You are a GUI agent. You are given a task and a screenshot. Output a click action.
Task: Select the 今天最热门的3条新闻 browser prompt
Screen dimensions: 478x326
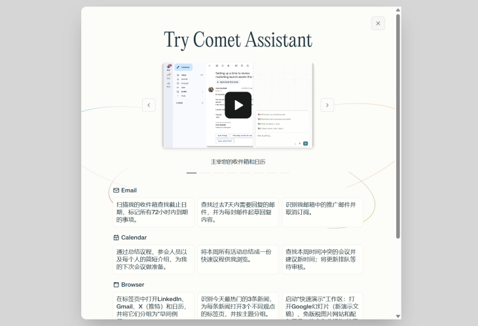point(238,306)
